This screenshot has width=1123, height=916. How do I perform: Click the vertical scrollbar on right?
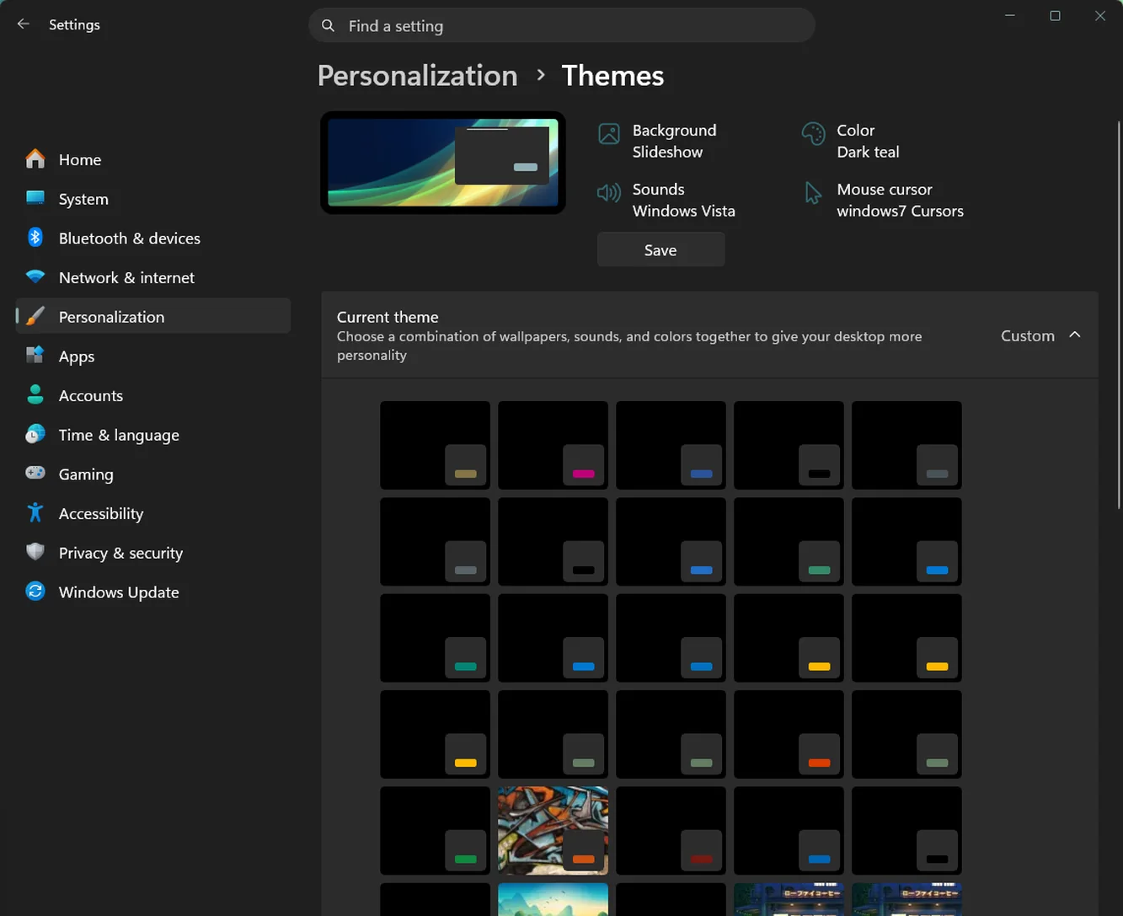tap(1119, 316)
